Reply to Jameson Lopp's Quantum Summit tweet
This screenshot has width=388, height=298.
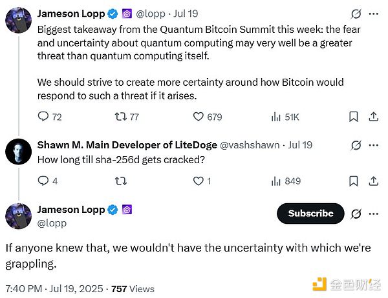(x=43, y=117)
